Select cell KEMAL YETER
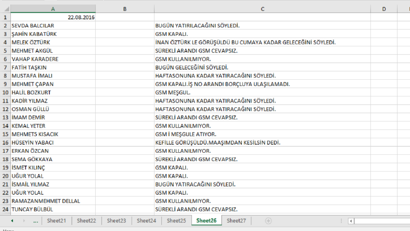The image size is (410, 231). (53, 126)
